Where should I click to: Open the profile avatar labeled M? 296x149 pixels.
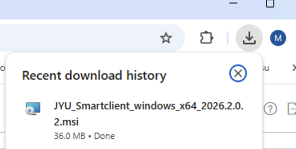278,38
